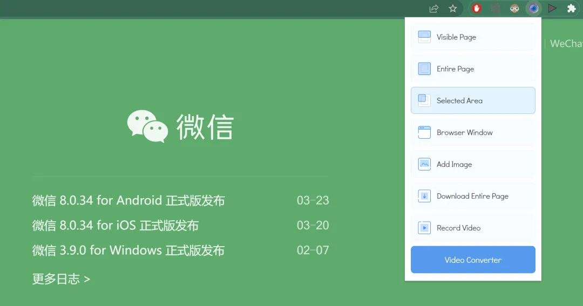Open the Extensions puzzle piece menu
The image size is (583, 306).
pyautogui.click(x=572, y=8)
